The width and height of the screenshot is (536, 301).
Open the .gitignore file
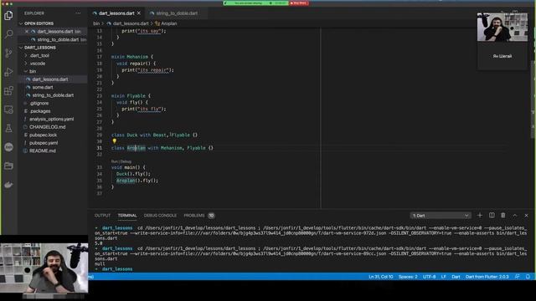coord(39,103)
